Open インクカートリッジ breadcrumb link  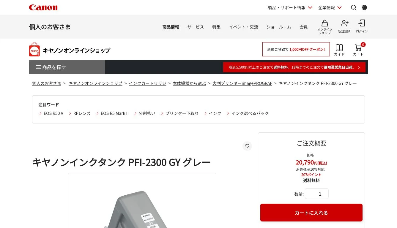147,83
